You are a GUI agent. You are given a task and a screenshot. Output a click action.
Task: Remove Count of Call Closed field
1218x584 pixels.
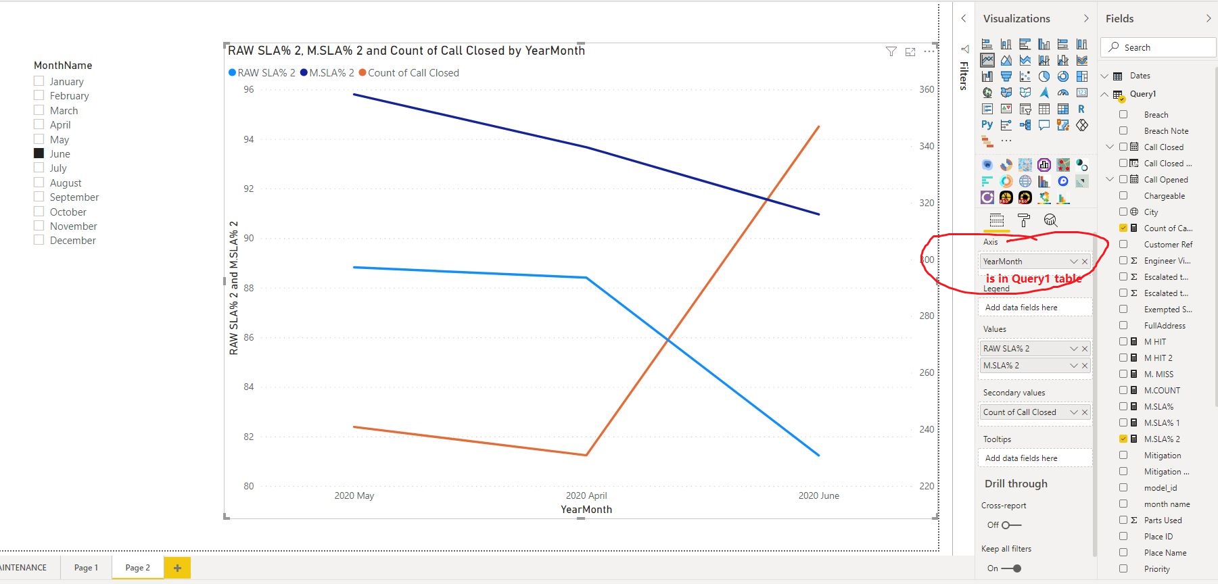[x=1085, y=412]
